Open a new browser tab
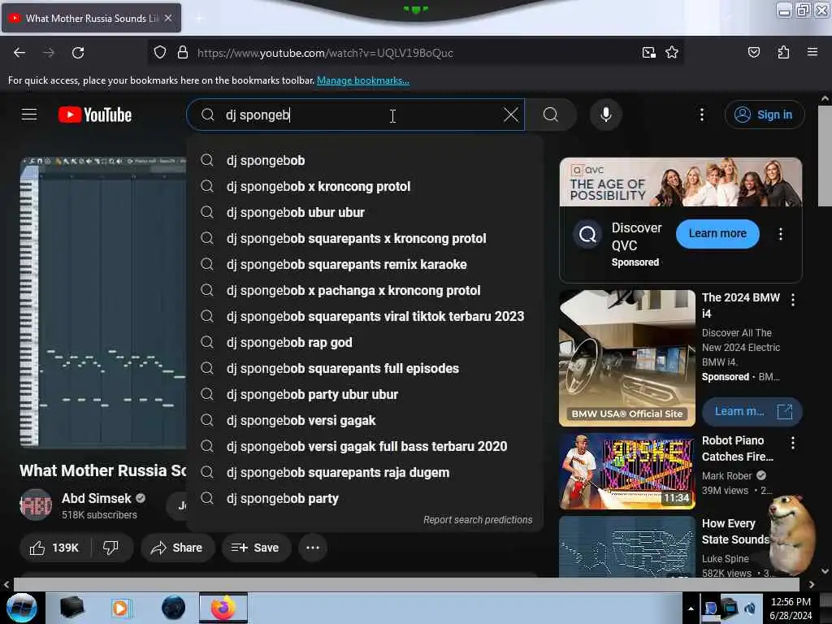This screenshot has width=832, height=624. pyautogui.click(x=199, y=19)
